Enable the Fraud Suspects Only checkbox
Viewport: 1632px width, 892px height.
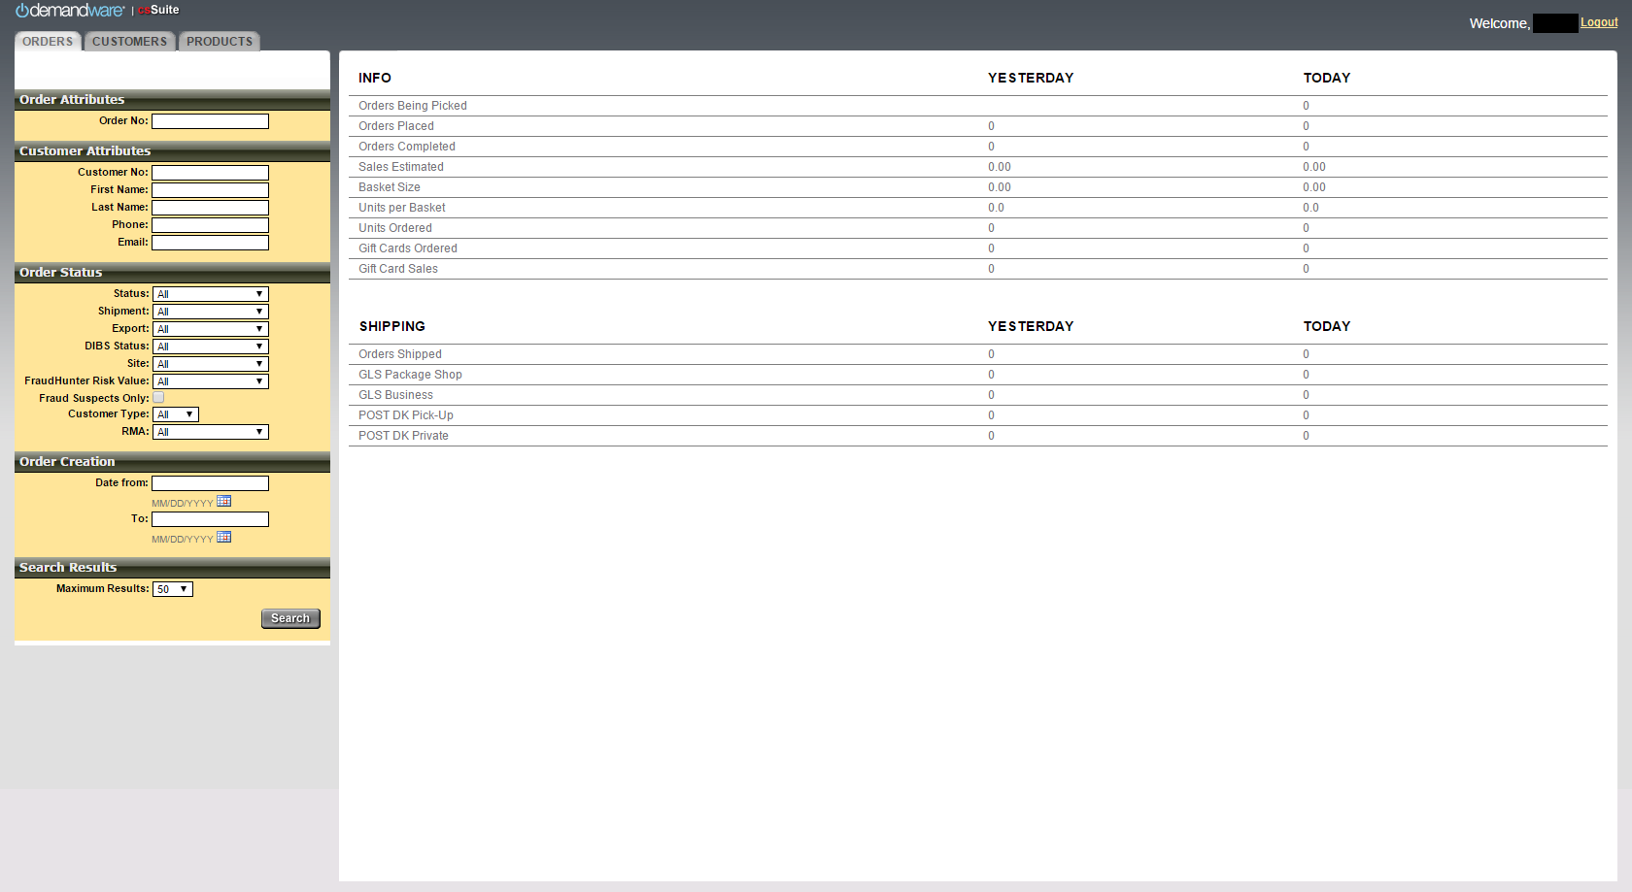coord(157,397)
